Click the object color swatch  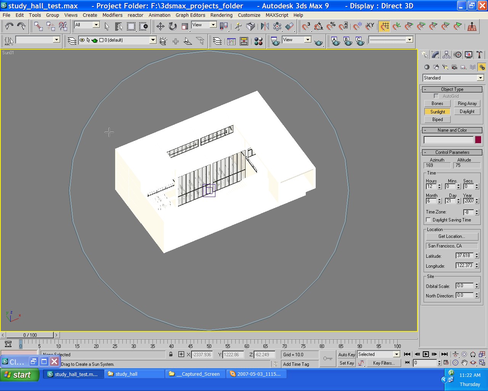[478, 140]
